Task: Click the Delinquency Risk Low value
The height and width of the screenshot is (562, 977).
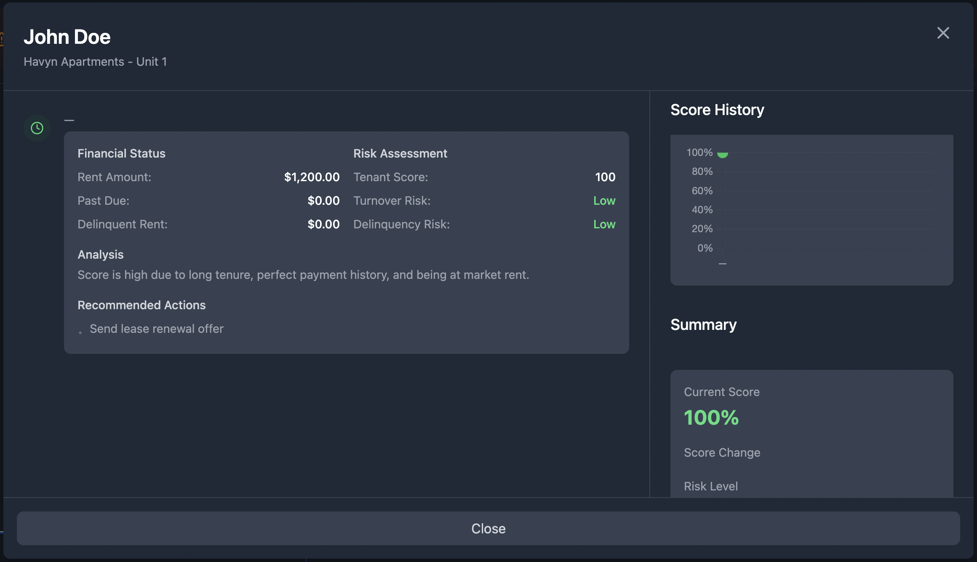Action: [x=604, y=224]
